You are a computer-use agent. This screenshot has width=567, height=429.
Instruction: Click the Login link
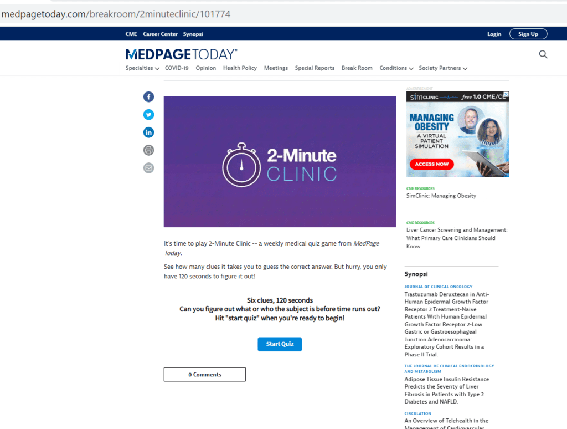(494, 34)
